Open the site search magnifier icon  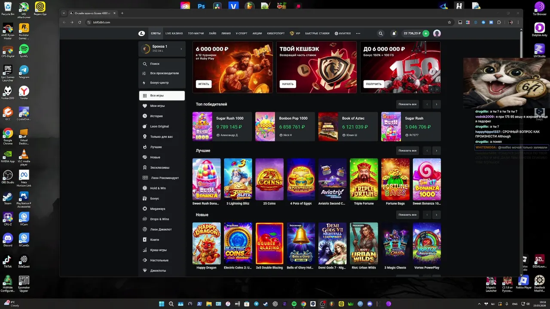tap(380, 33)
